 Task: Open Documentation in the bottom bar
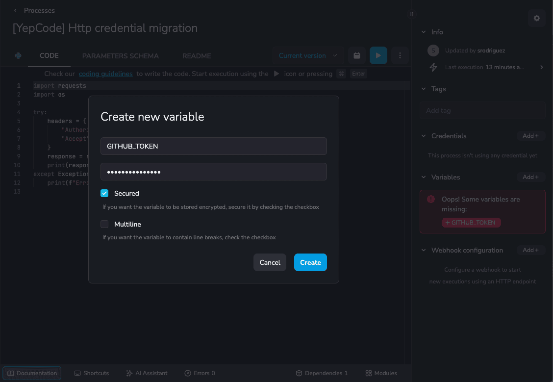(x=32, y=373)
